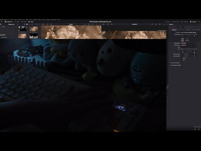
Task: Open the Keyframes panel
Action: (x=176, y=22)
